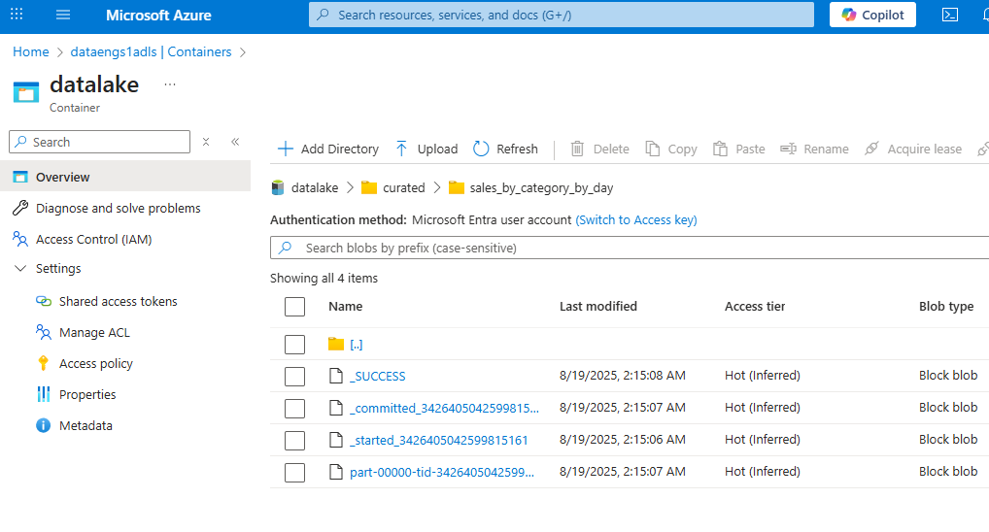The image size is (989, 532).
Task: Check the [..] parent folder row
Action: pos(294,345)
